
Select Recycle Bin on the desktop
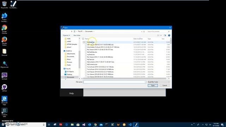(x=4, y=5)
